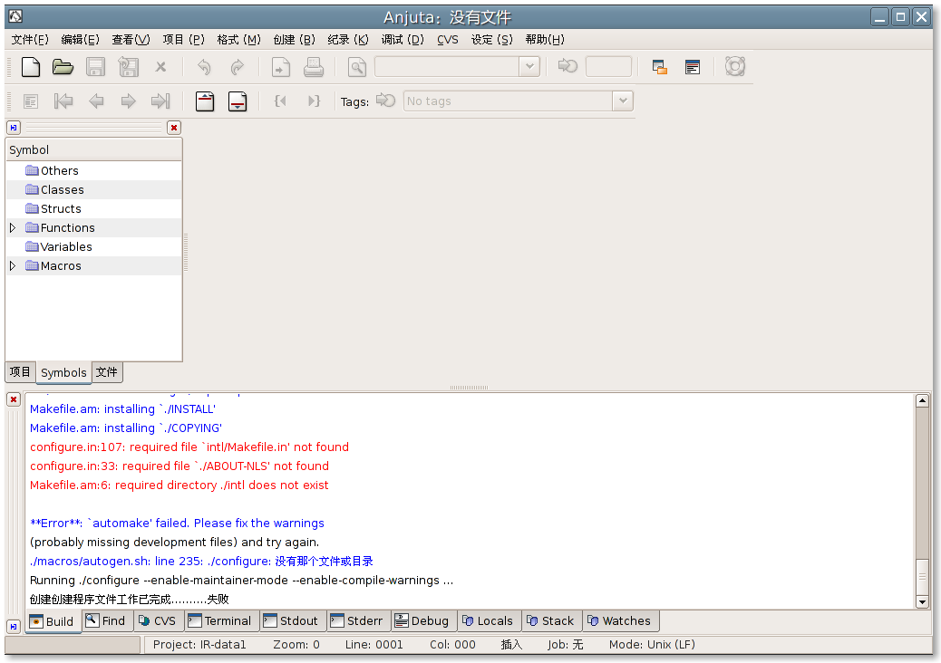
Task: Click the Find magnifier icon
Action: click(357, 66)
